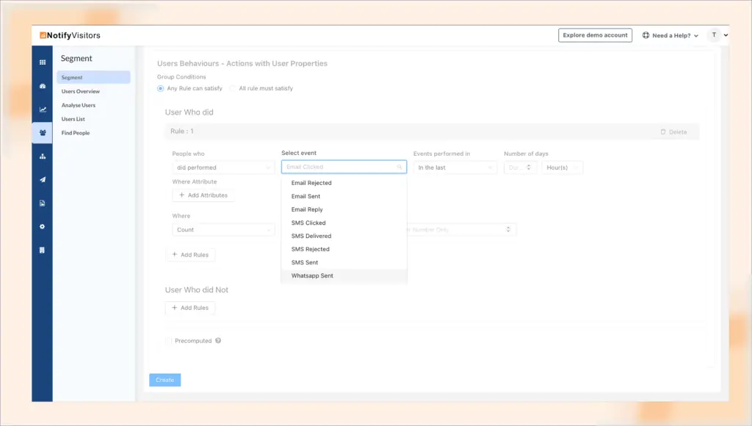Expand the 'In the last' events dropdown

pos(455,167)
